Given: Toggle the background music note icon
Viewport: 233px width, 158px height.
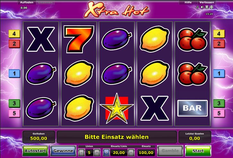Looking at the screenshot, I should (197, 7).
